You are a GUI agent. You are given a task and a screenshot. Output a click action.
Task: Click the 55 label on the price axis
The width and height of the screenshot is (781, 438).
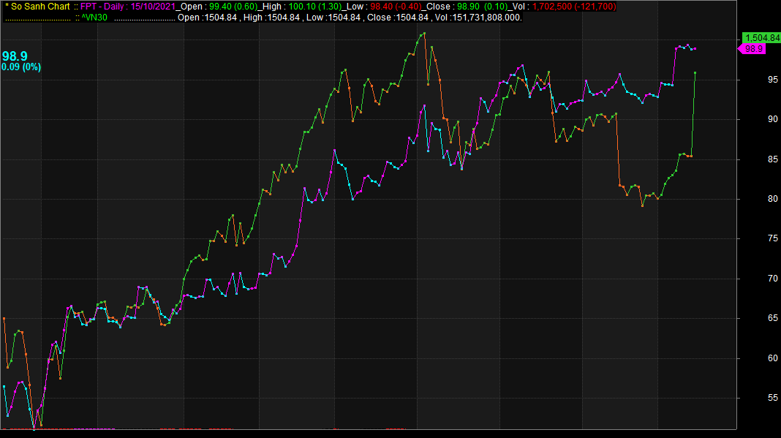click(750, 398)
